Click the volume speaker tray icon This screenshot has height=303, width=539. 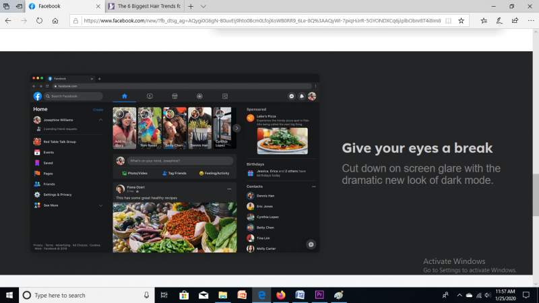488,295
